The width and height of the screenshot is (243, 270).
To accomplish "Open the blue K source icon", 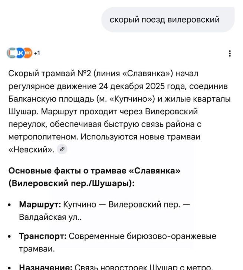I will pos(20,53).
